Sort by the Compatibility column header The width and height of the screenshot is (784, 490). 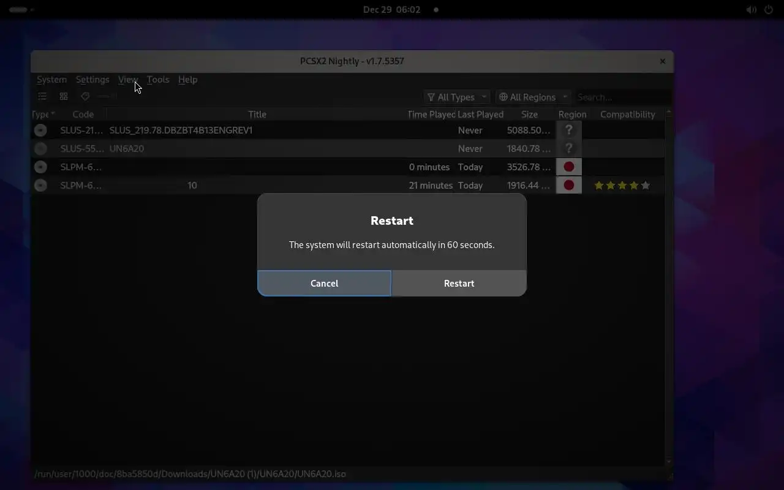point(627,115)
